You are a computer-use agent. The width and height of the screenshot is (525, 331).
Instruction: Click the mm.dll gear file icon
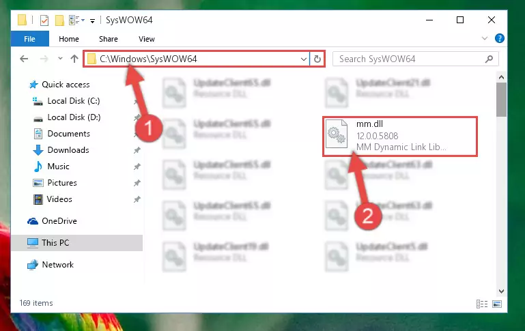[x=337, y=134]
